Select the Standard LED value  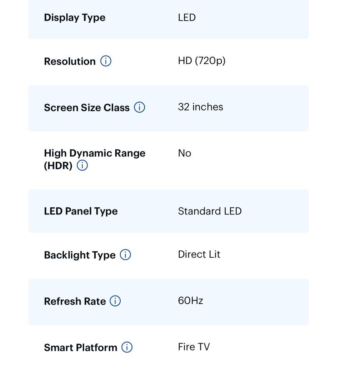(x=210, y=211)
